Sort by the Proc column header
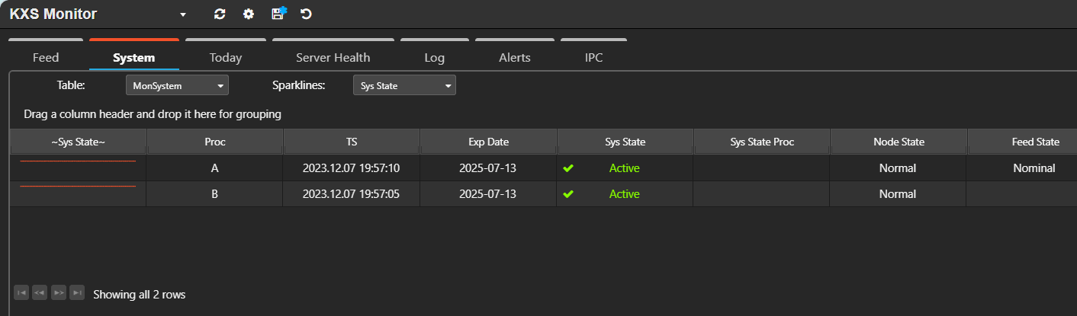The image size is (1077, 316). (215, 142)
